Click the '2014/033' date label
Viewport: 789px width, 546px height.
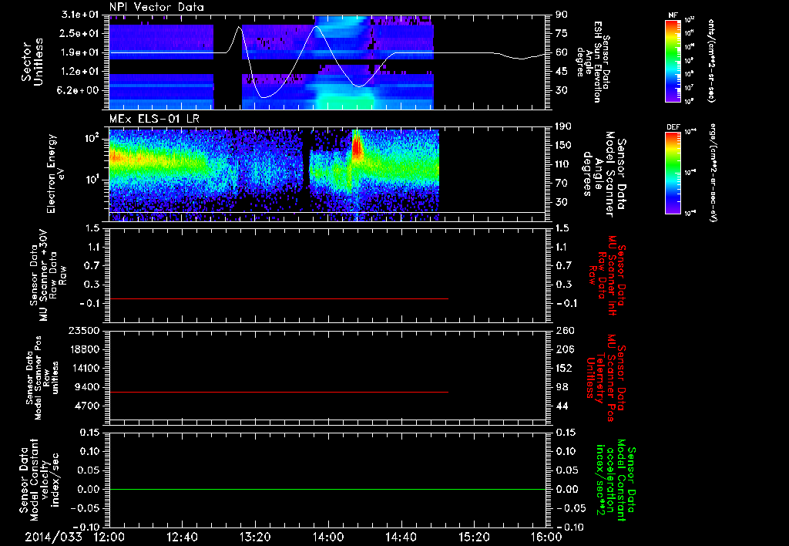coord(53,537)
